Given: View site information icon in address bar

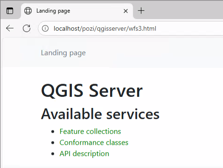Looking at the screenshot, I should pyautogui.click(x=45, y=28).
